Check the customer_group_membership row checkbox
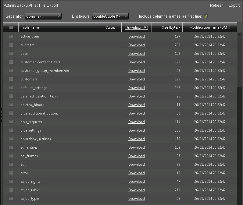The image size is (243, 205). coord(11,70)
